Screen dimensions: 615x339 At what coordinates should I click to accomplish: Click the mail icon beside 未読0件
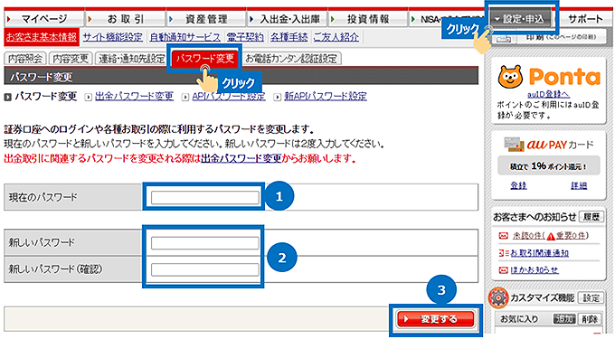pyautogui.click(x=503, y=236)
